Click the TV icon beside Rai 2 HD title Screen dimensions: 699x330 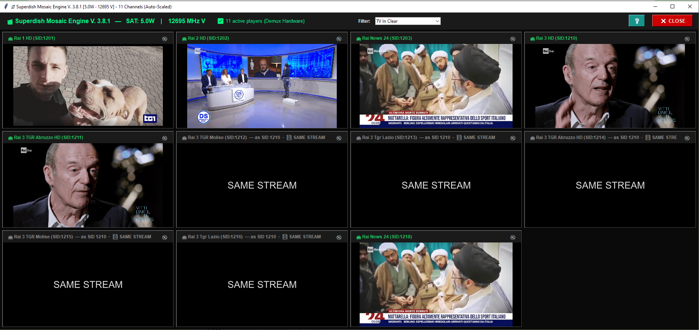click(185, 39)
